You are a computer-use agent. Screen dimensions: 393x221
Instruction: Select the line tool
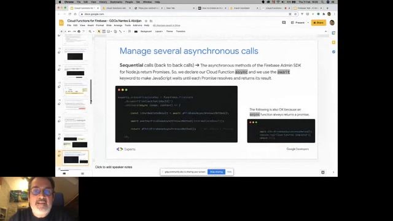120,31
